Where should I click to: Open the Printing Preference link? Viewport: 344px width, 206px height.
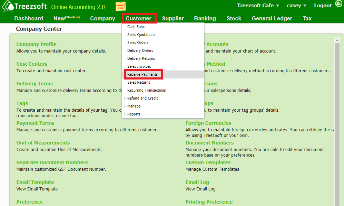click(209, 202)
